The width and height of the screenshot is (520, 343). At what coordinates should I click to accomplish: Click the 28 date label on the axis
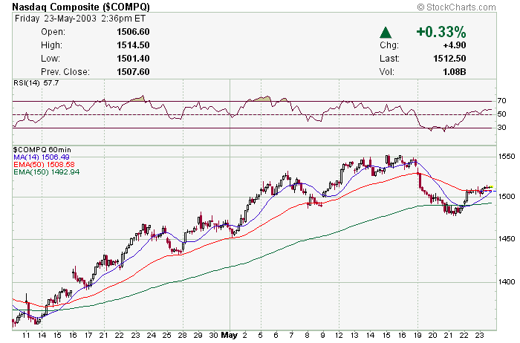pyautogui.click(x=183, y=336)
